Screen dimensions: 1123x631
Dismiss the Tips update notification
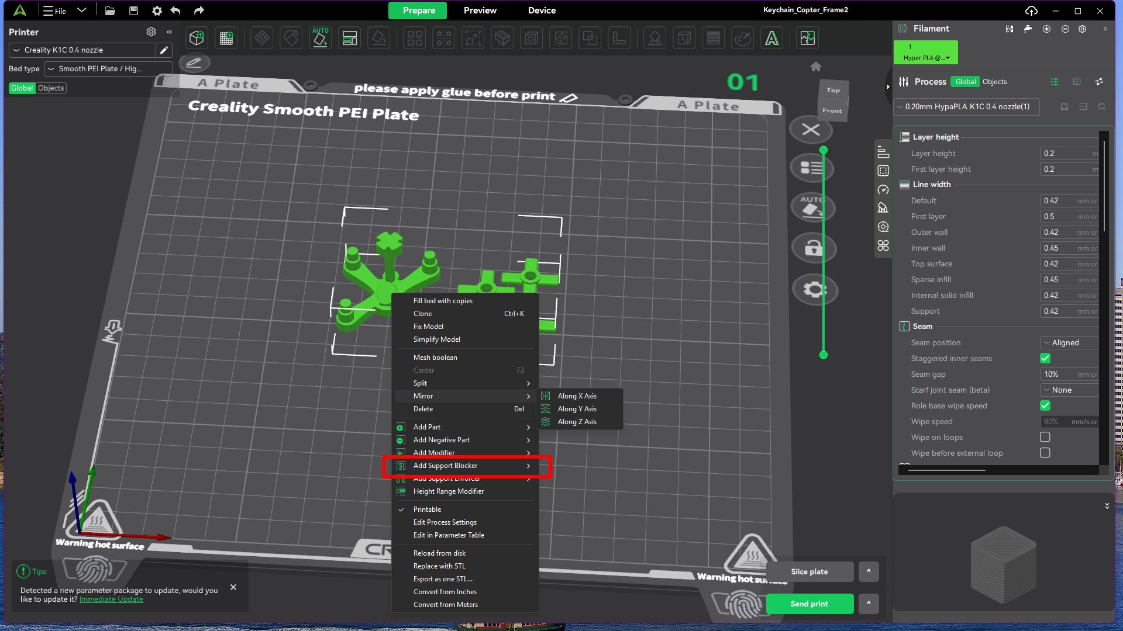[233, 587]
